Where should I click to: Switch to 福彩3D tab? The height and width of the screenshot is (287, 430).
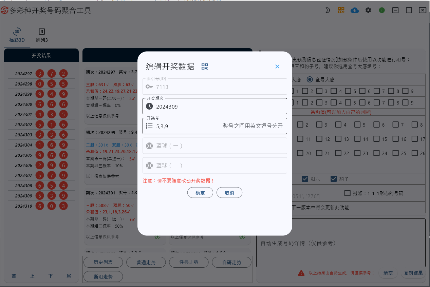point(17,36)
